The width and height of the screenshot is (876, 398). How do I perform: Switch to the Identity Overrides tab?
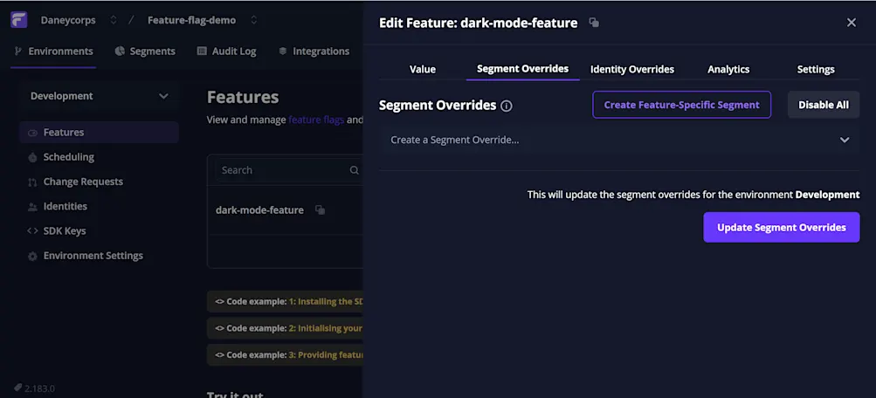(632, 69)
